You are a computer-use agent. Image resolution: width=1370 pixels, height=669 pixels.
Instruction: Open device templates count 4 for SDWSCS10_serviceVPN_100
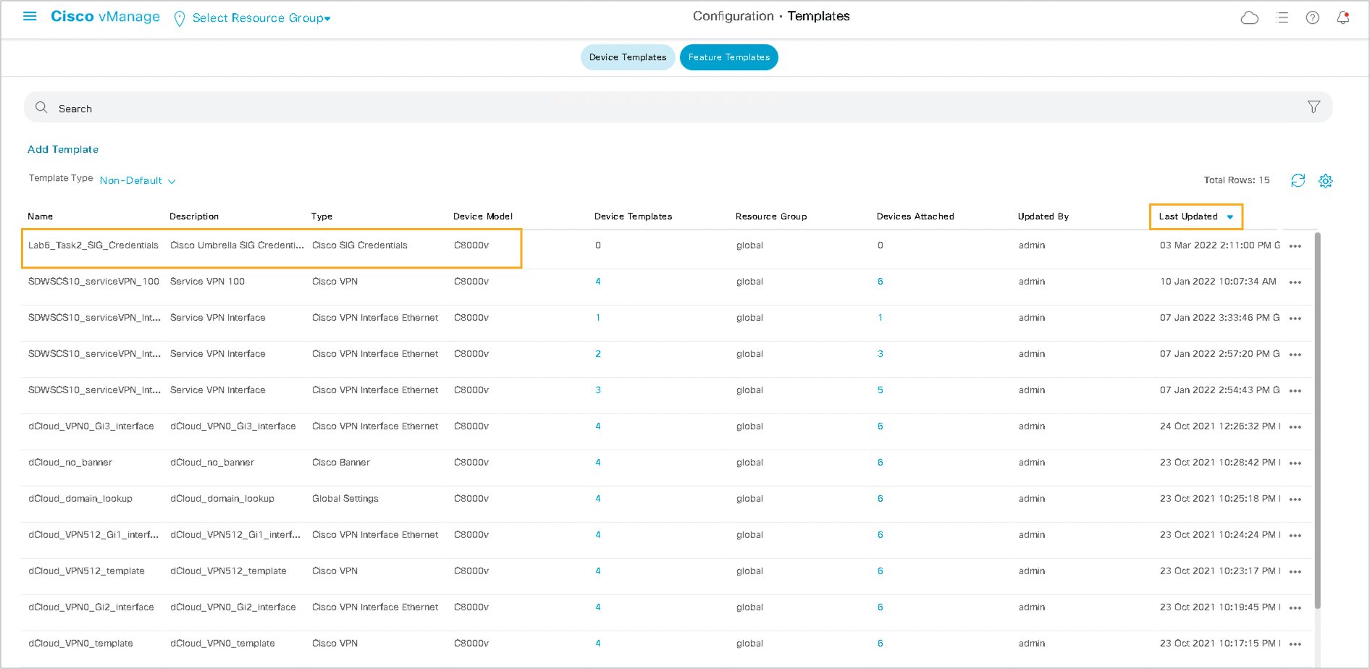coord(598,282)
